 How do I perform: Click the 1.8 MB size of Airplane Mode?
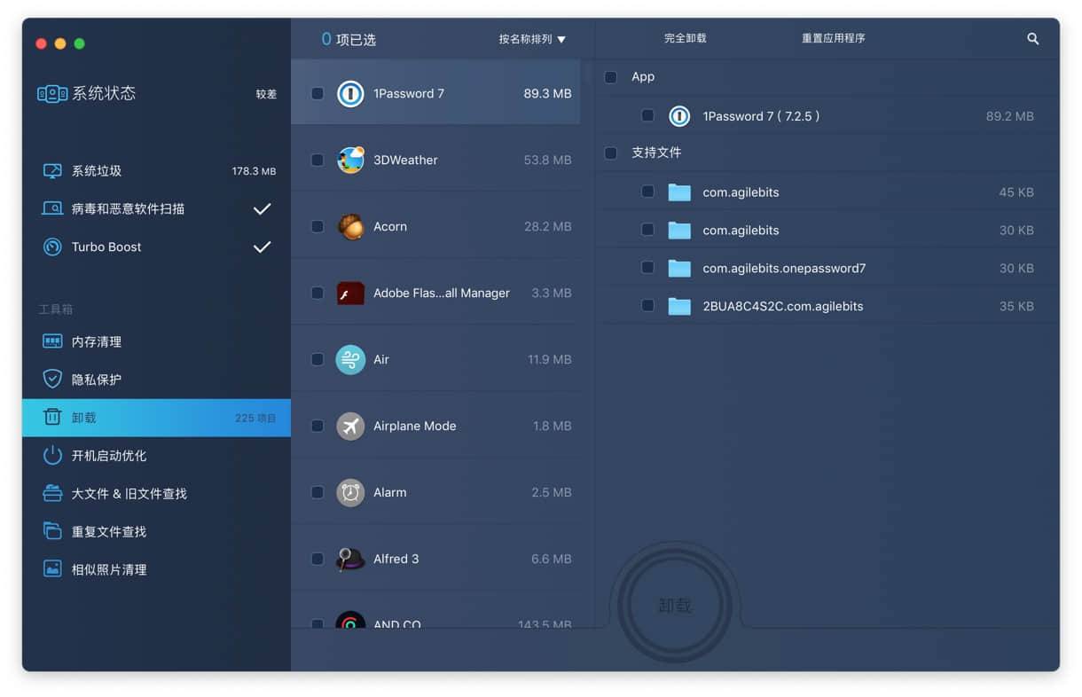[x=552, y=427]
